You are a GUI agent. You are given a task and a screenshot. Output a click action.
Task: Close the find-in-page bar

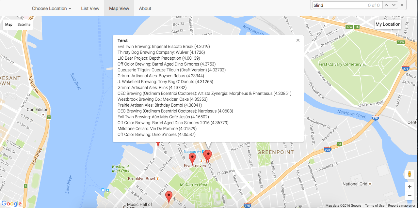pyautogui.click(x=402, y=5)
